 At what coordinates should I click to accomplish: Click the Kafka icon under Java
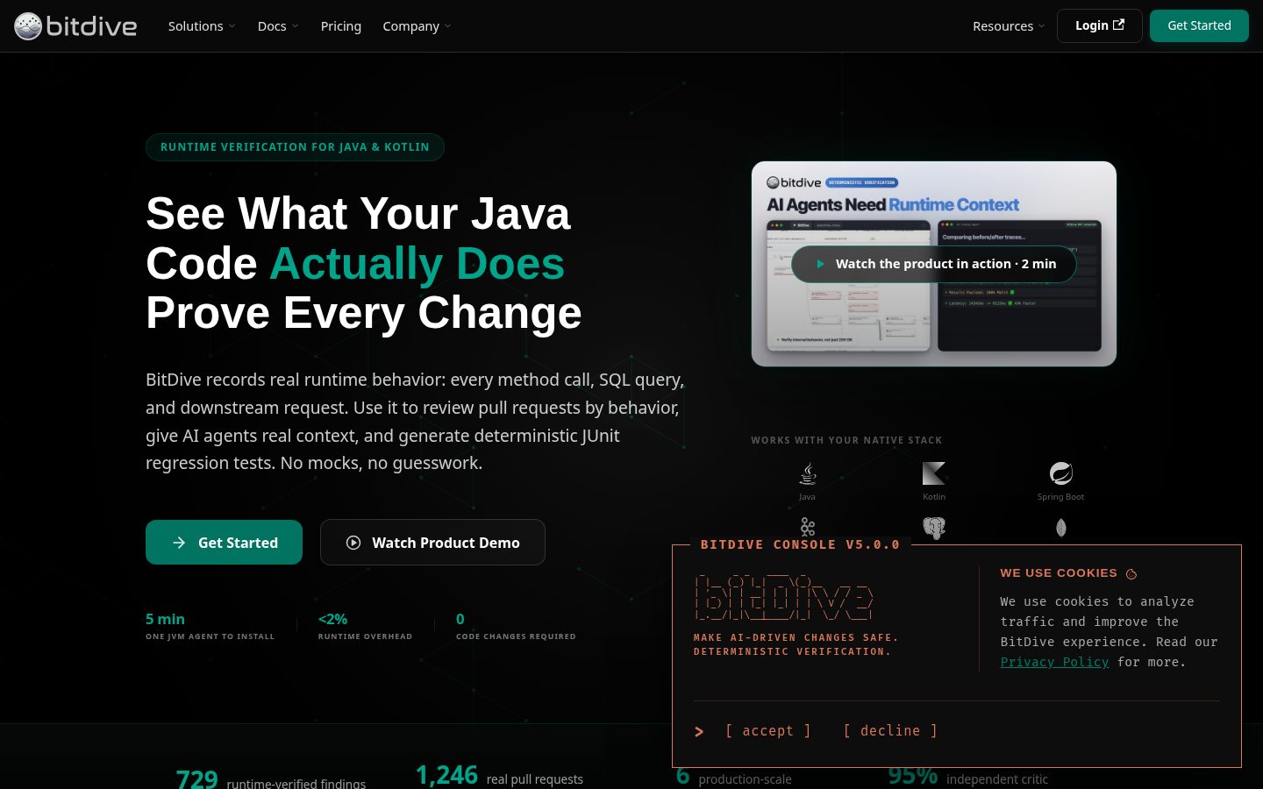[807, 527]
